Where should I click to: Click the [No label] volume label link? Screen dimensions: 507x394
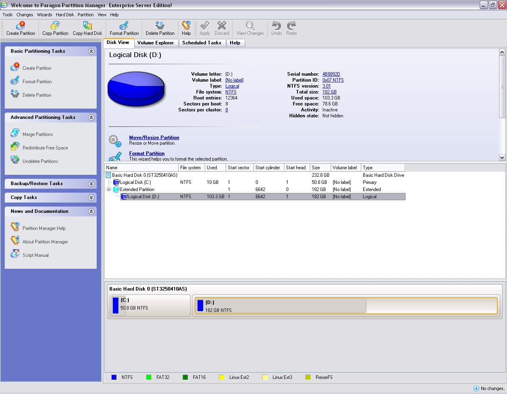click(x=234, y=80)
